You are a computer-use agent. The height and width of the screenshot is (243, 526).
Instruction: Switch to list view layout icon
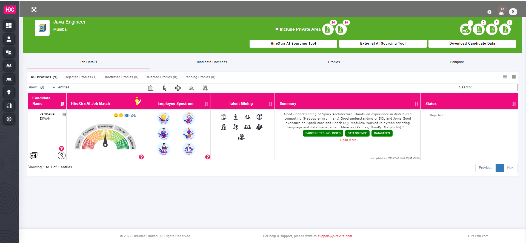505,77
